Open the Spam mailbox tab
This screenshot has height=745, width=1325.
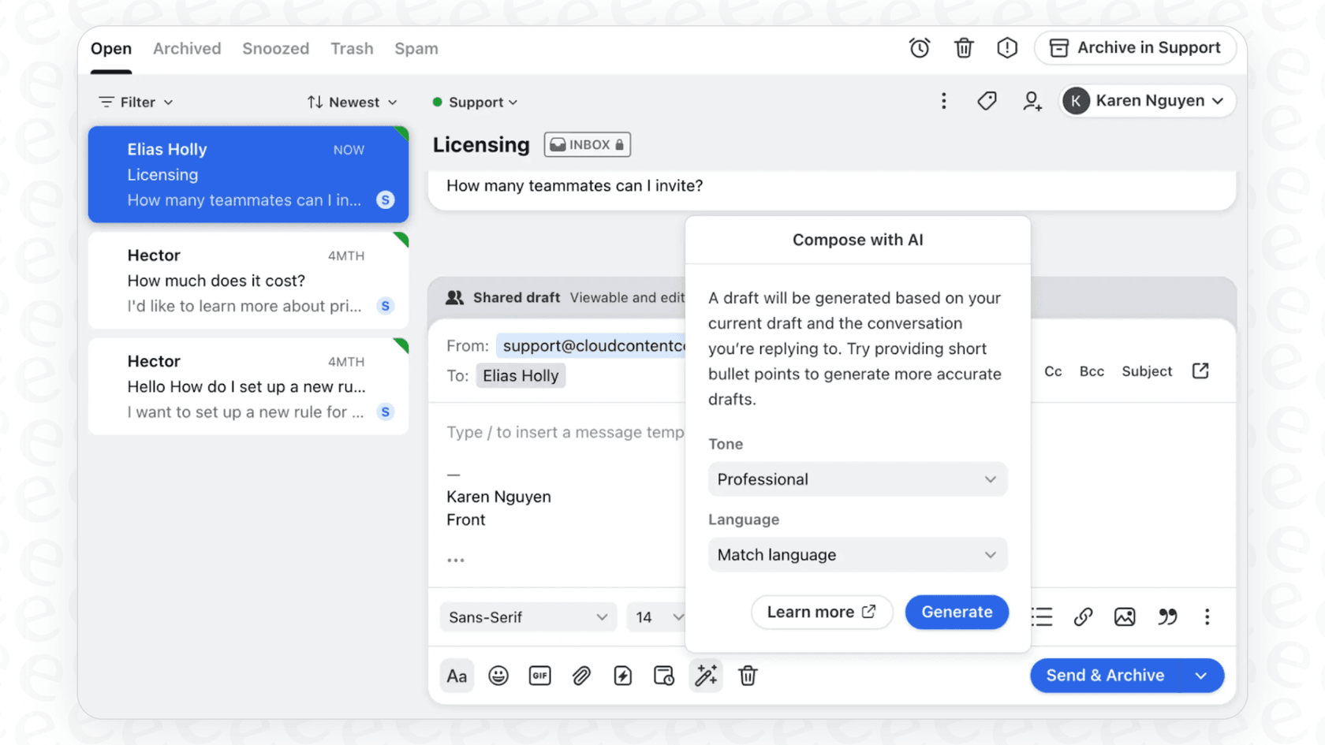tap(416, 48)
